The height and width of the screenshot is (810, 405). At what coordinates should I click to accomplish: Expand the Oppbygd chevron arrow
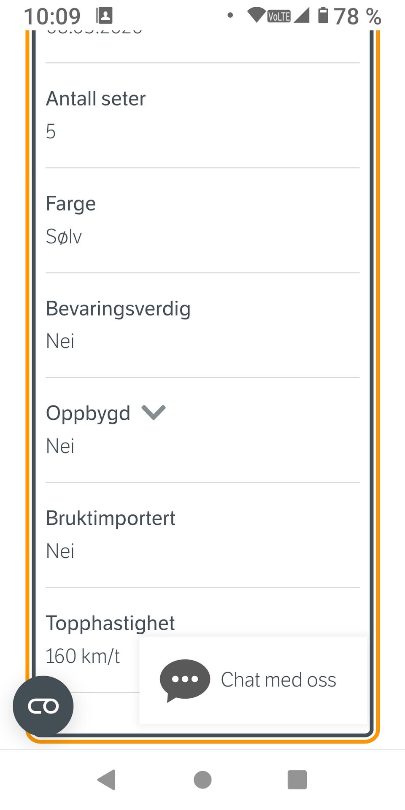[154, 413]
